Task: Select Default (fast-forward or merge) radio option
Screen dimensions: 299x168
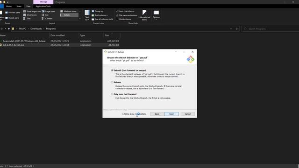Action: 112,70
